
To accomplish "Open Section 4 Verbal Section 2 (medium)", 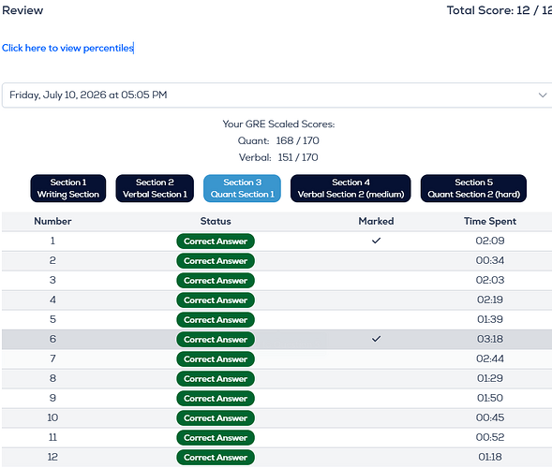I will pyautogui.click(x=351, y=188).
